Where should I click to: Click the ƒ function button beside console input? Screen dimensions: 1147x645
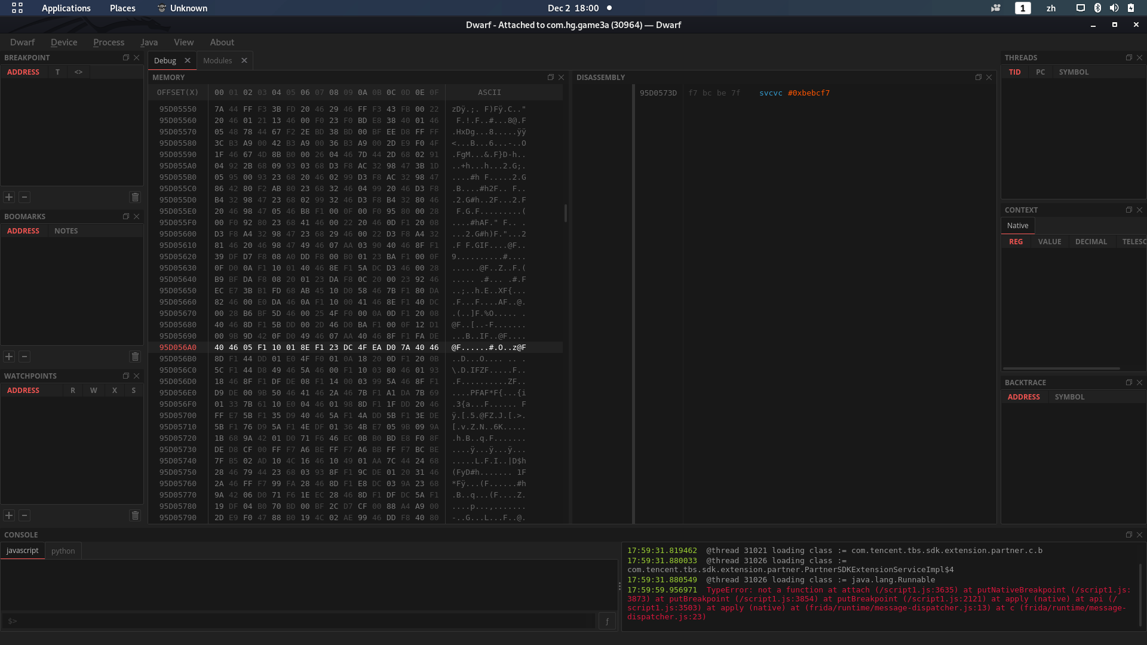(x=607, y=621)
